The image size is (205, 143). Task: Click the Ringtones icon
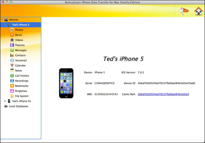pyautogui.click(x=12, y=91)
